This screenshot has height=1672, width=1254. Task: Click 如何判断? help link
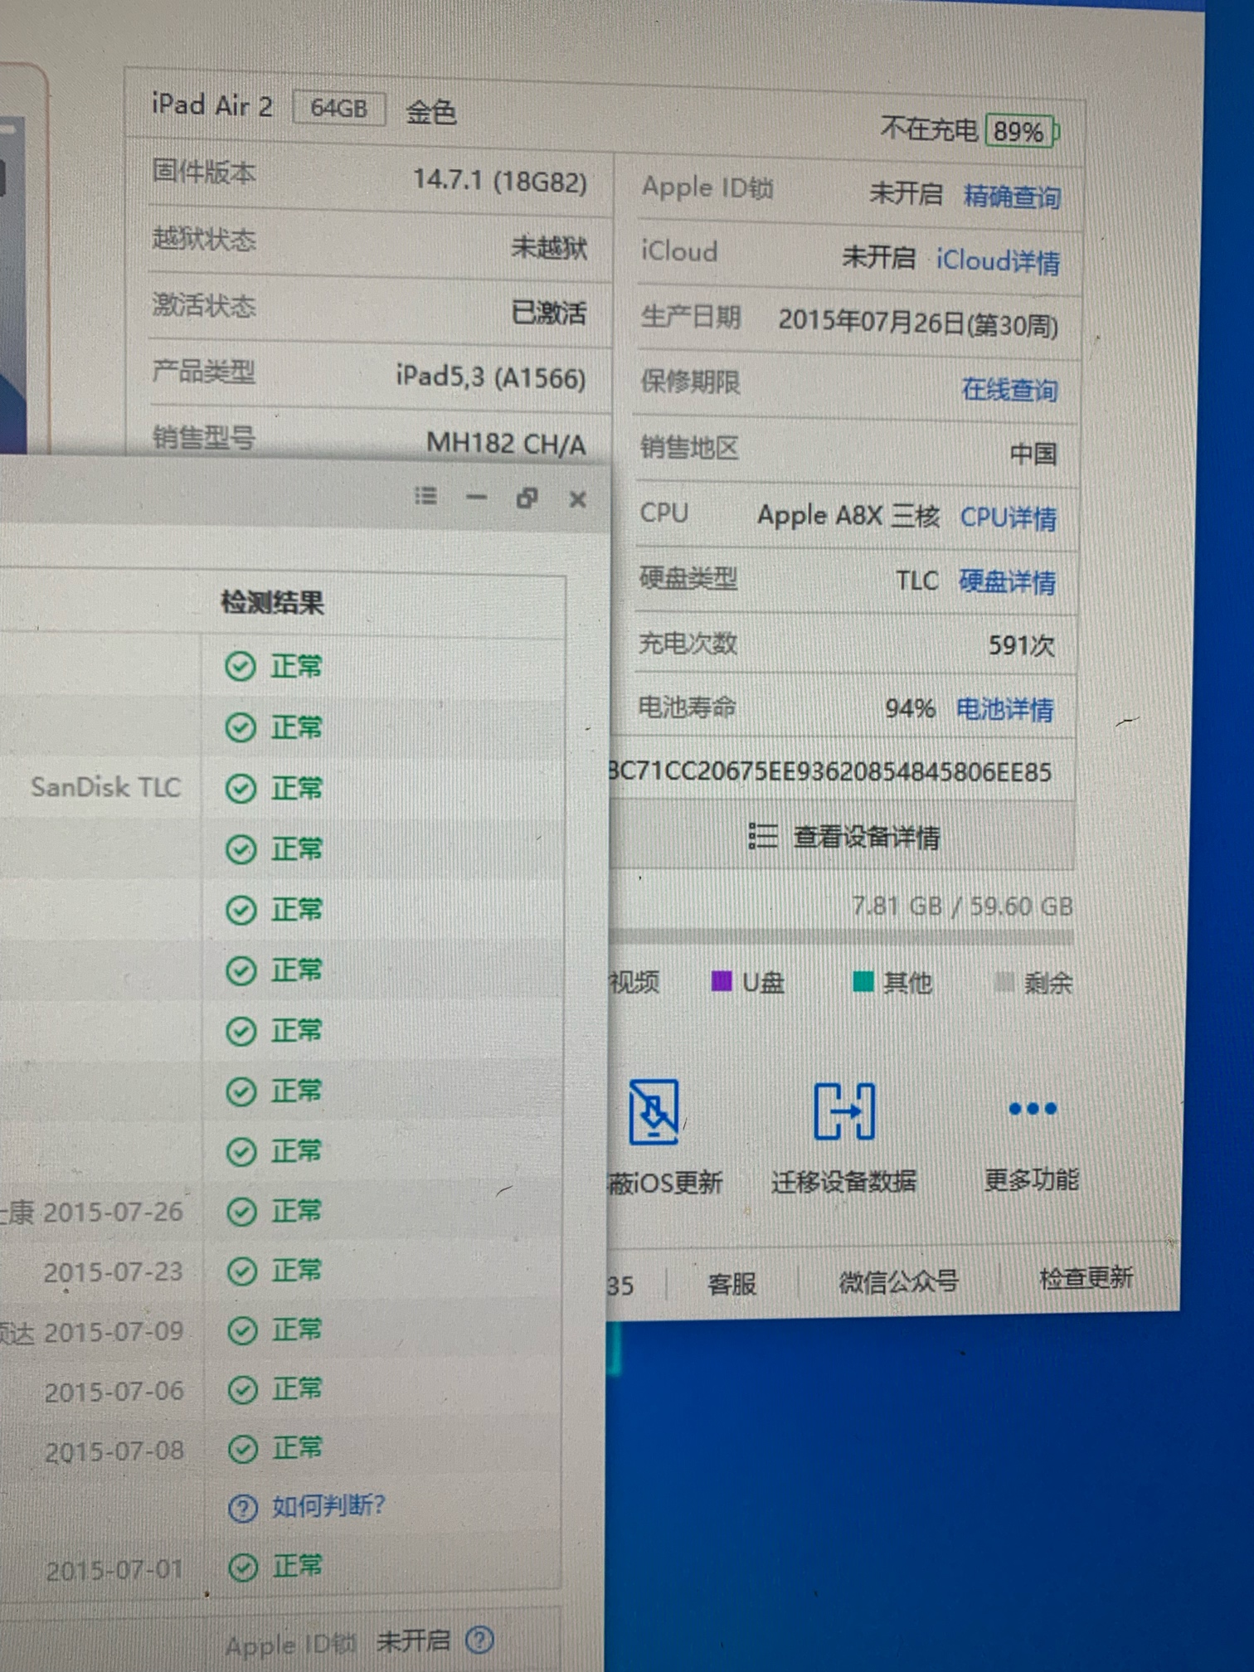coord(328,1504)
